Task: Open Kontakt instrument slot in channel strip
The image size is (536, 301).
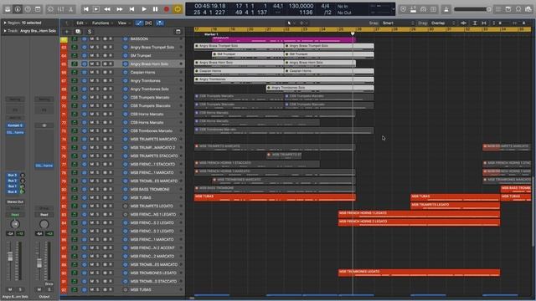Action: coord(15,125)
